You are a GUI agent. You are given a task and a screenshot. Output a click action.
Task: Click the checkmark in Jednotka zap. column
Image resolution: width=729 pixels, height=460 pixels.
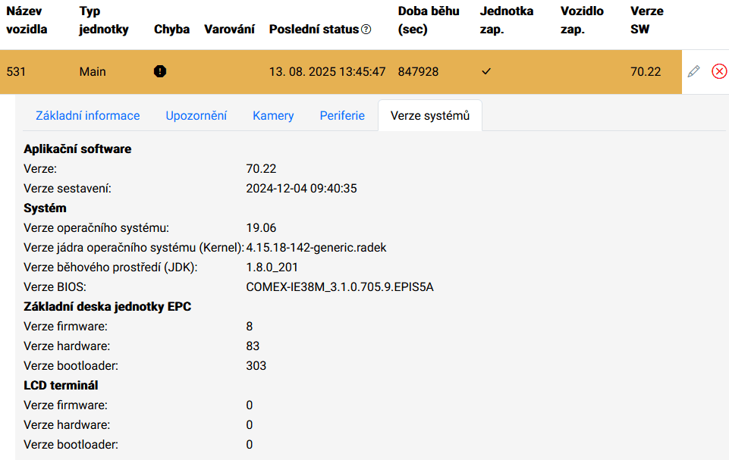point(486,71)
